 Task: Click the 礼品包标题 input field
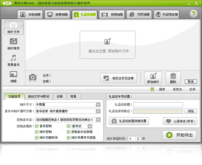158,104
